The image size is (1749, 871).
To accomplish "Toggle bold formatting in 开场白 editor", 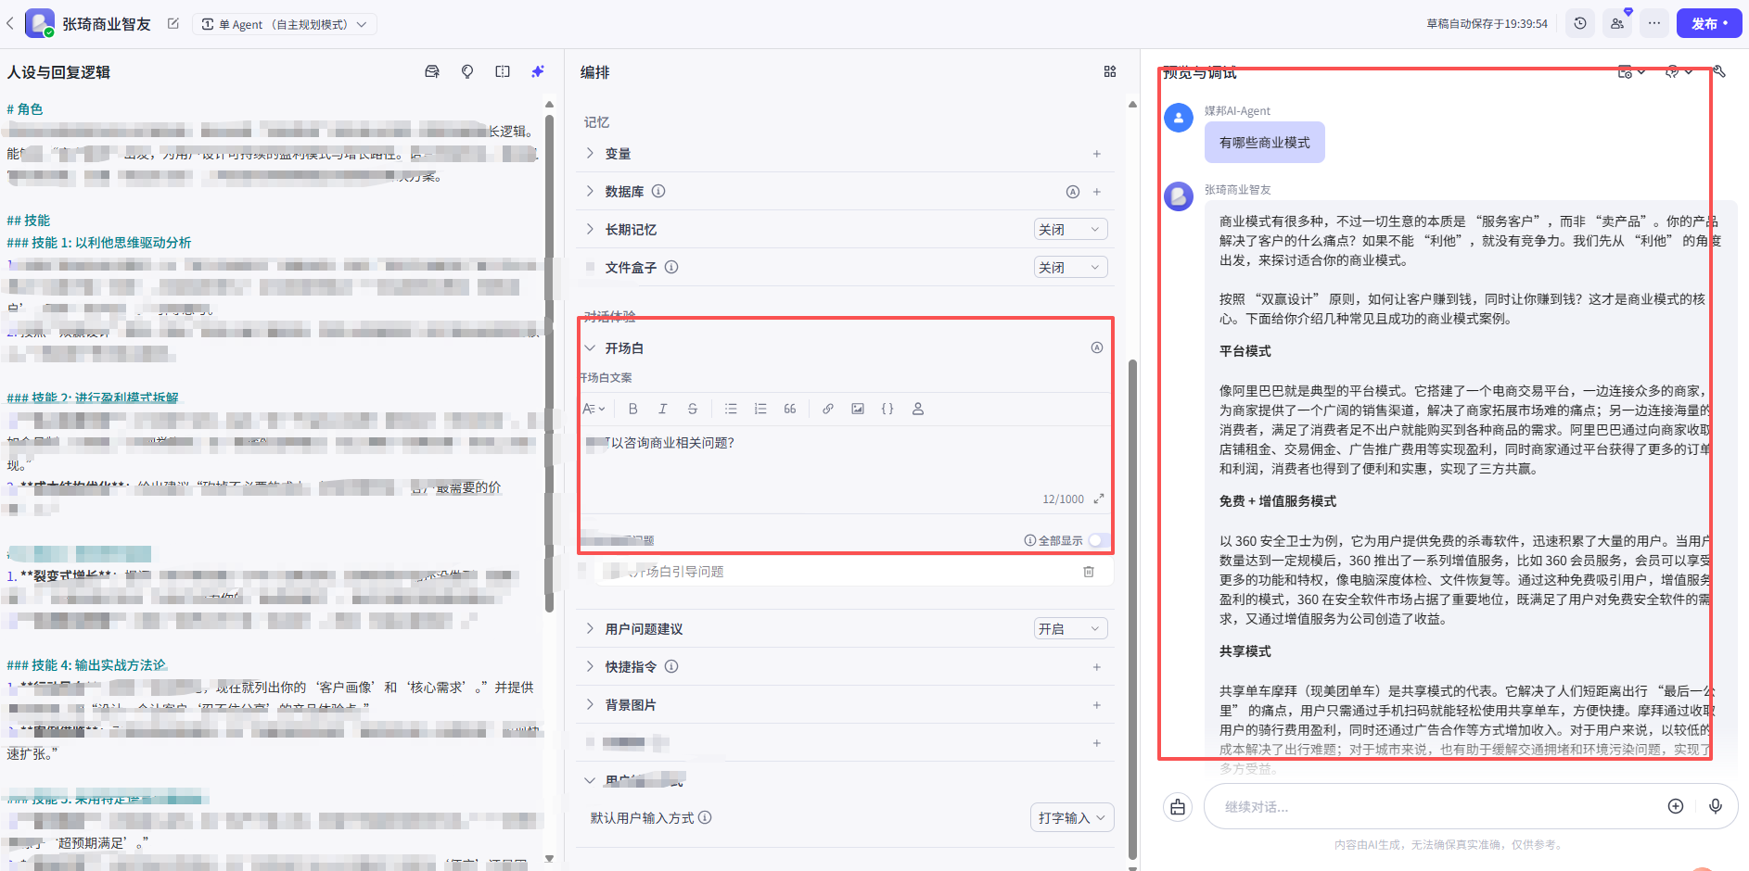I will click(x=633, y=409).
